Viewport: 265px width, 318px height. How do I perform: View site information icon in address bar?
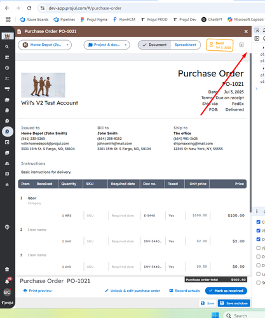(43, 8)
